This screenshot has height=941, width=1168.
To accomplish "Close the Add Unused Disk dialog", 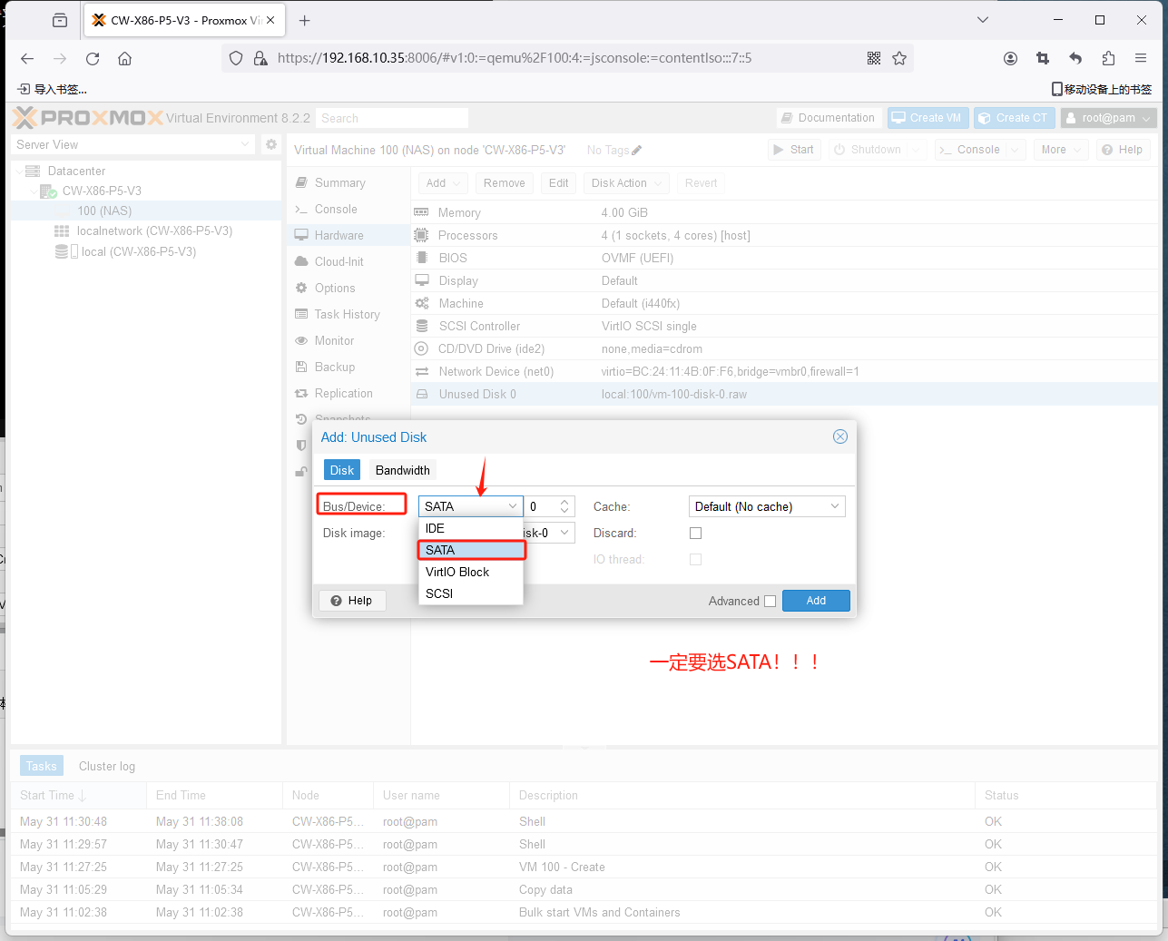I will point(840,436).
